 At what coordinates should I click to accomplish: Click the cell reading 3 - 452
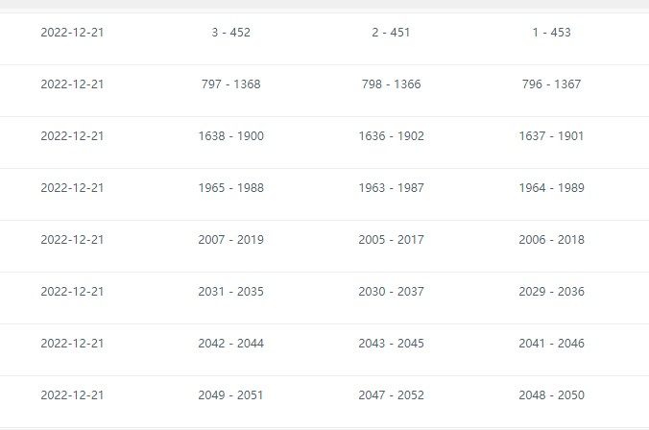[230, 33]
